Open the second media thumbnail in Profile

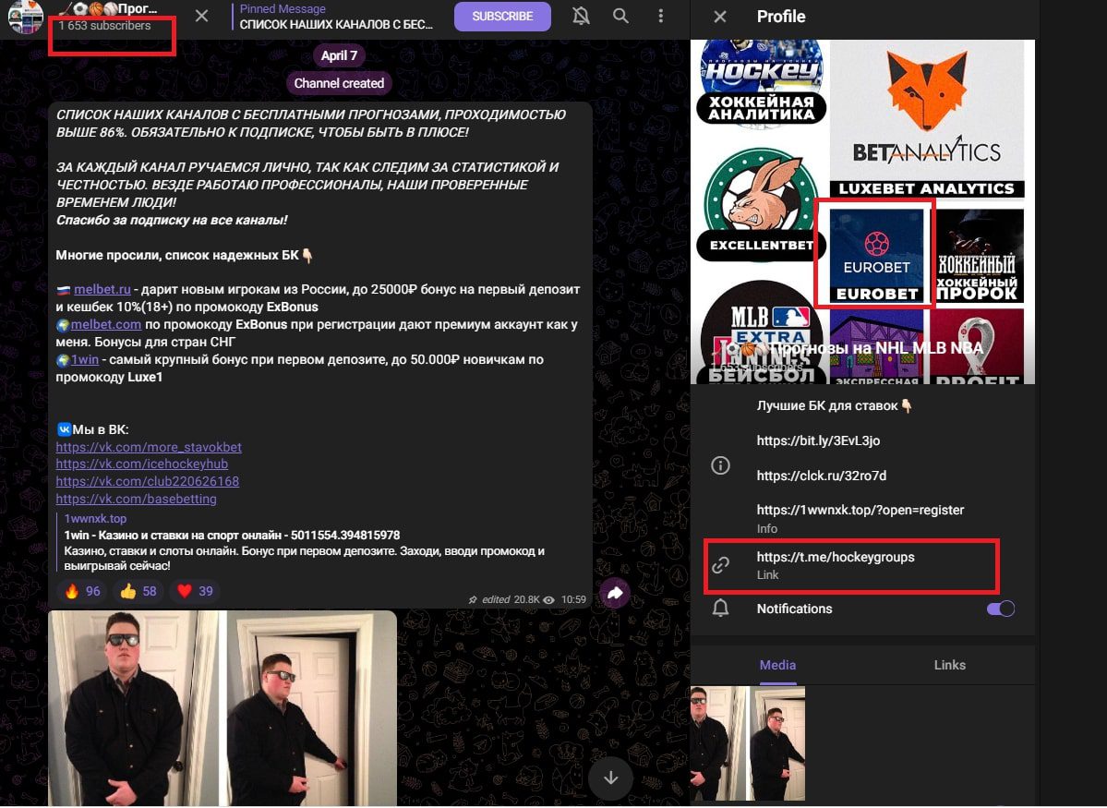777,743
